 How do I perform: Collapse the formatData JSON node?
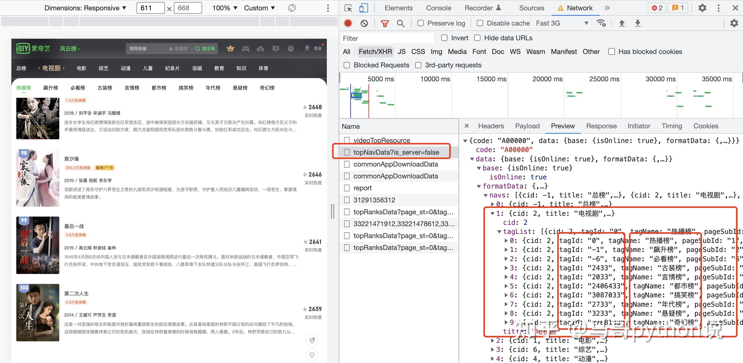tap(479, 186)
